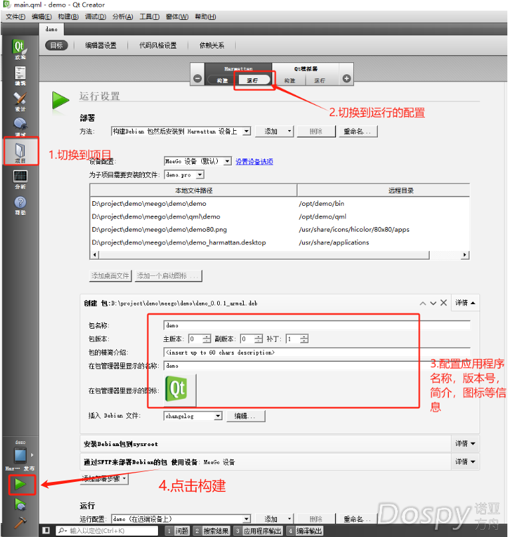Open the Projects mode
The width and height of the screenshot is (508, 537).
20,153
